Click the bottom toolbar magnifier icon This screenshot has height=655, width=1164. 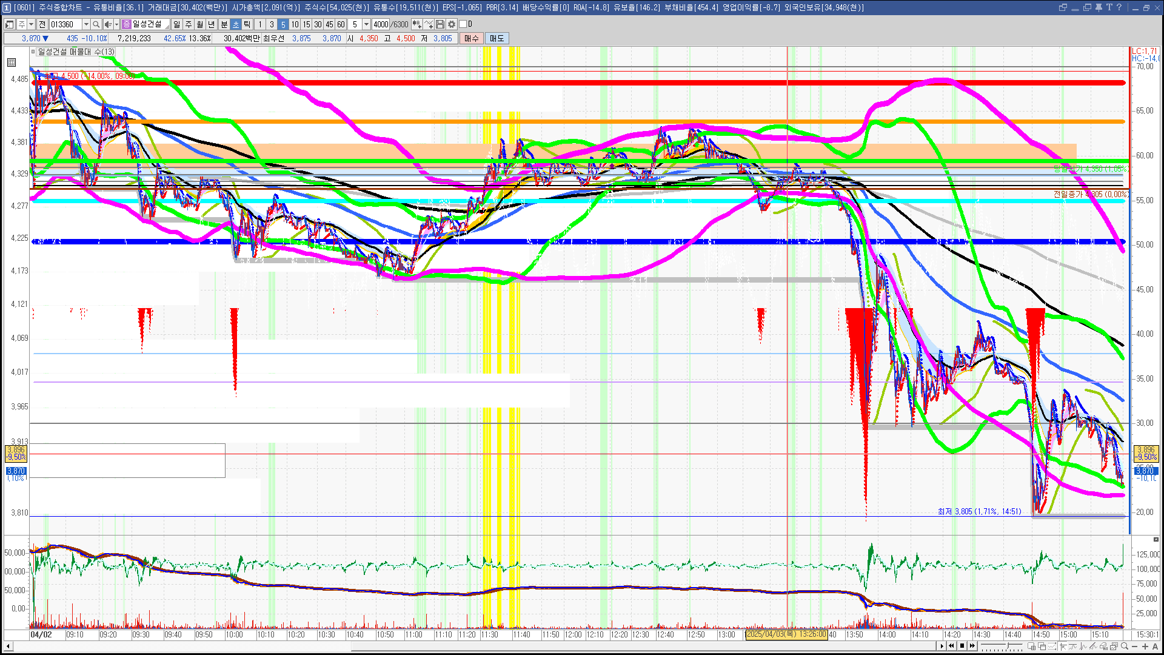[x=1125, y=646]
